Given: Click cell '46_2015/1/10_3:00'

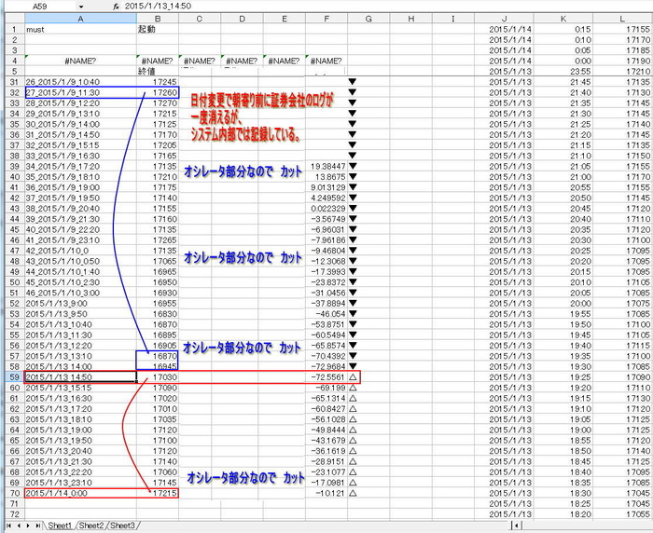Looking at the screenshot, I should (80, 293).
